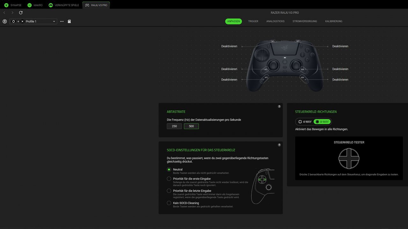Viewport: 408px width, 229px height.
Task: Open the Anpassen section
Action: point(234,21)
